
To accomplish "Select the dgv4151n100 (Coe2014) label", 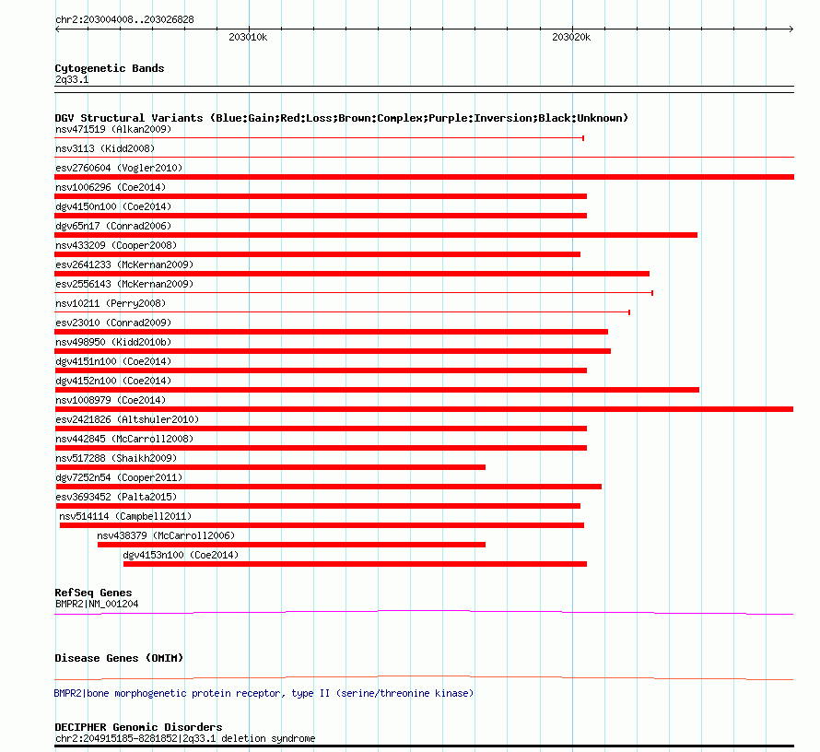I will pos(113,361).
